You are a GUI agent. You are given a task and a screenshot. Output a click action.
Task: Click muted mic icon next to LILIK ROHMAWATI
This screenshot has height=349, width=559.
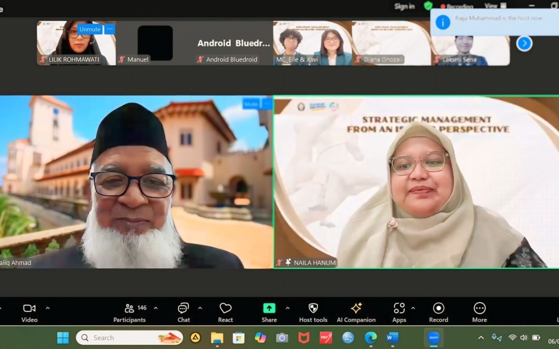(x=43, y=59)
